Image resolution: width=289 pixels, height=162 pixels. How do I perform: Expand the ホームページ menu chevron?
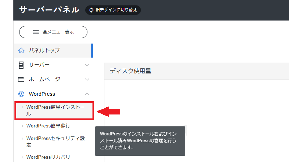pos(87,80)
